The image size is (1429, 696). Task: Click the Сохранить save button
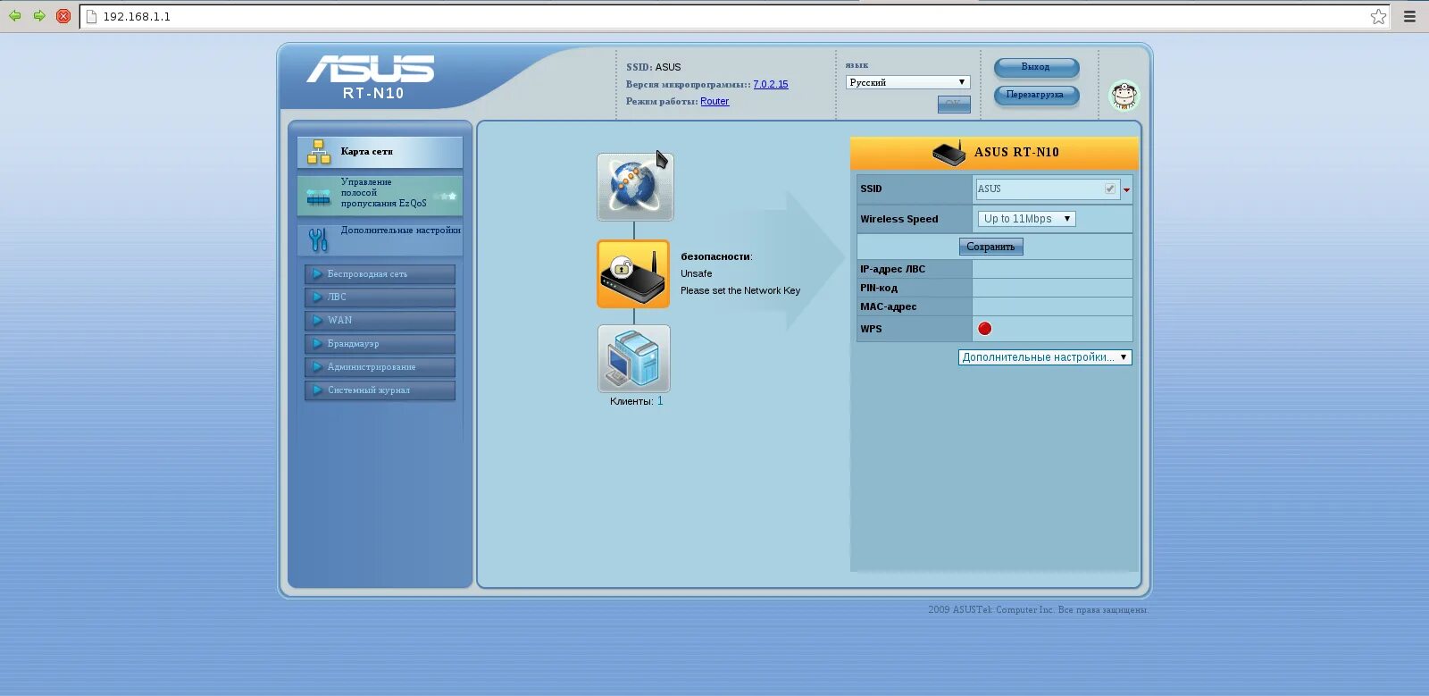(990, 247)
